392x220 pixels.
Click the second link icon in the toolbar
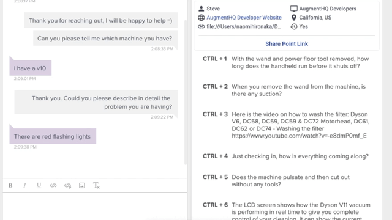(x=67, y=185)
